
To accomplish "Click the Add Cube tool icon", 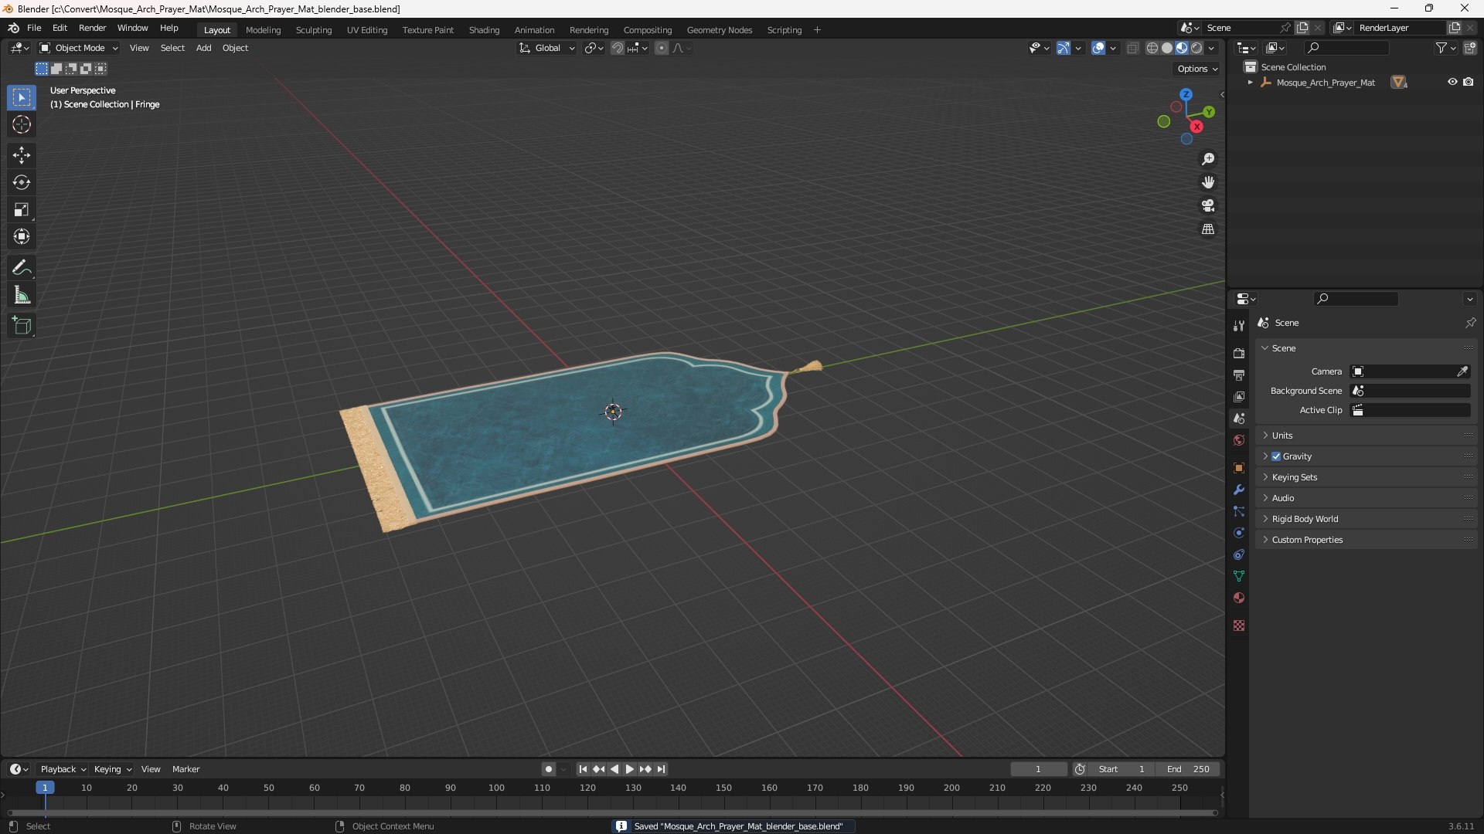I will tap(22, 326).
